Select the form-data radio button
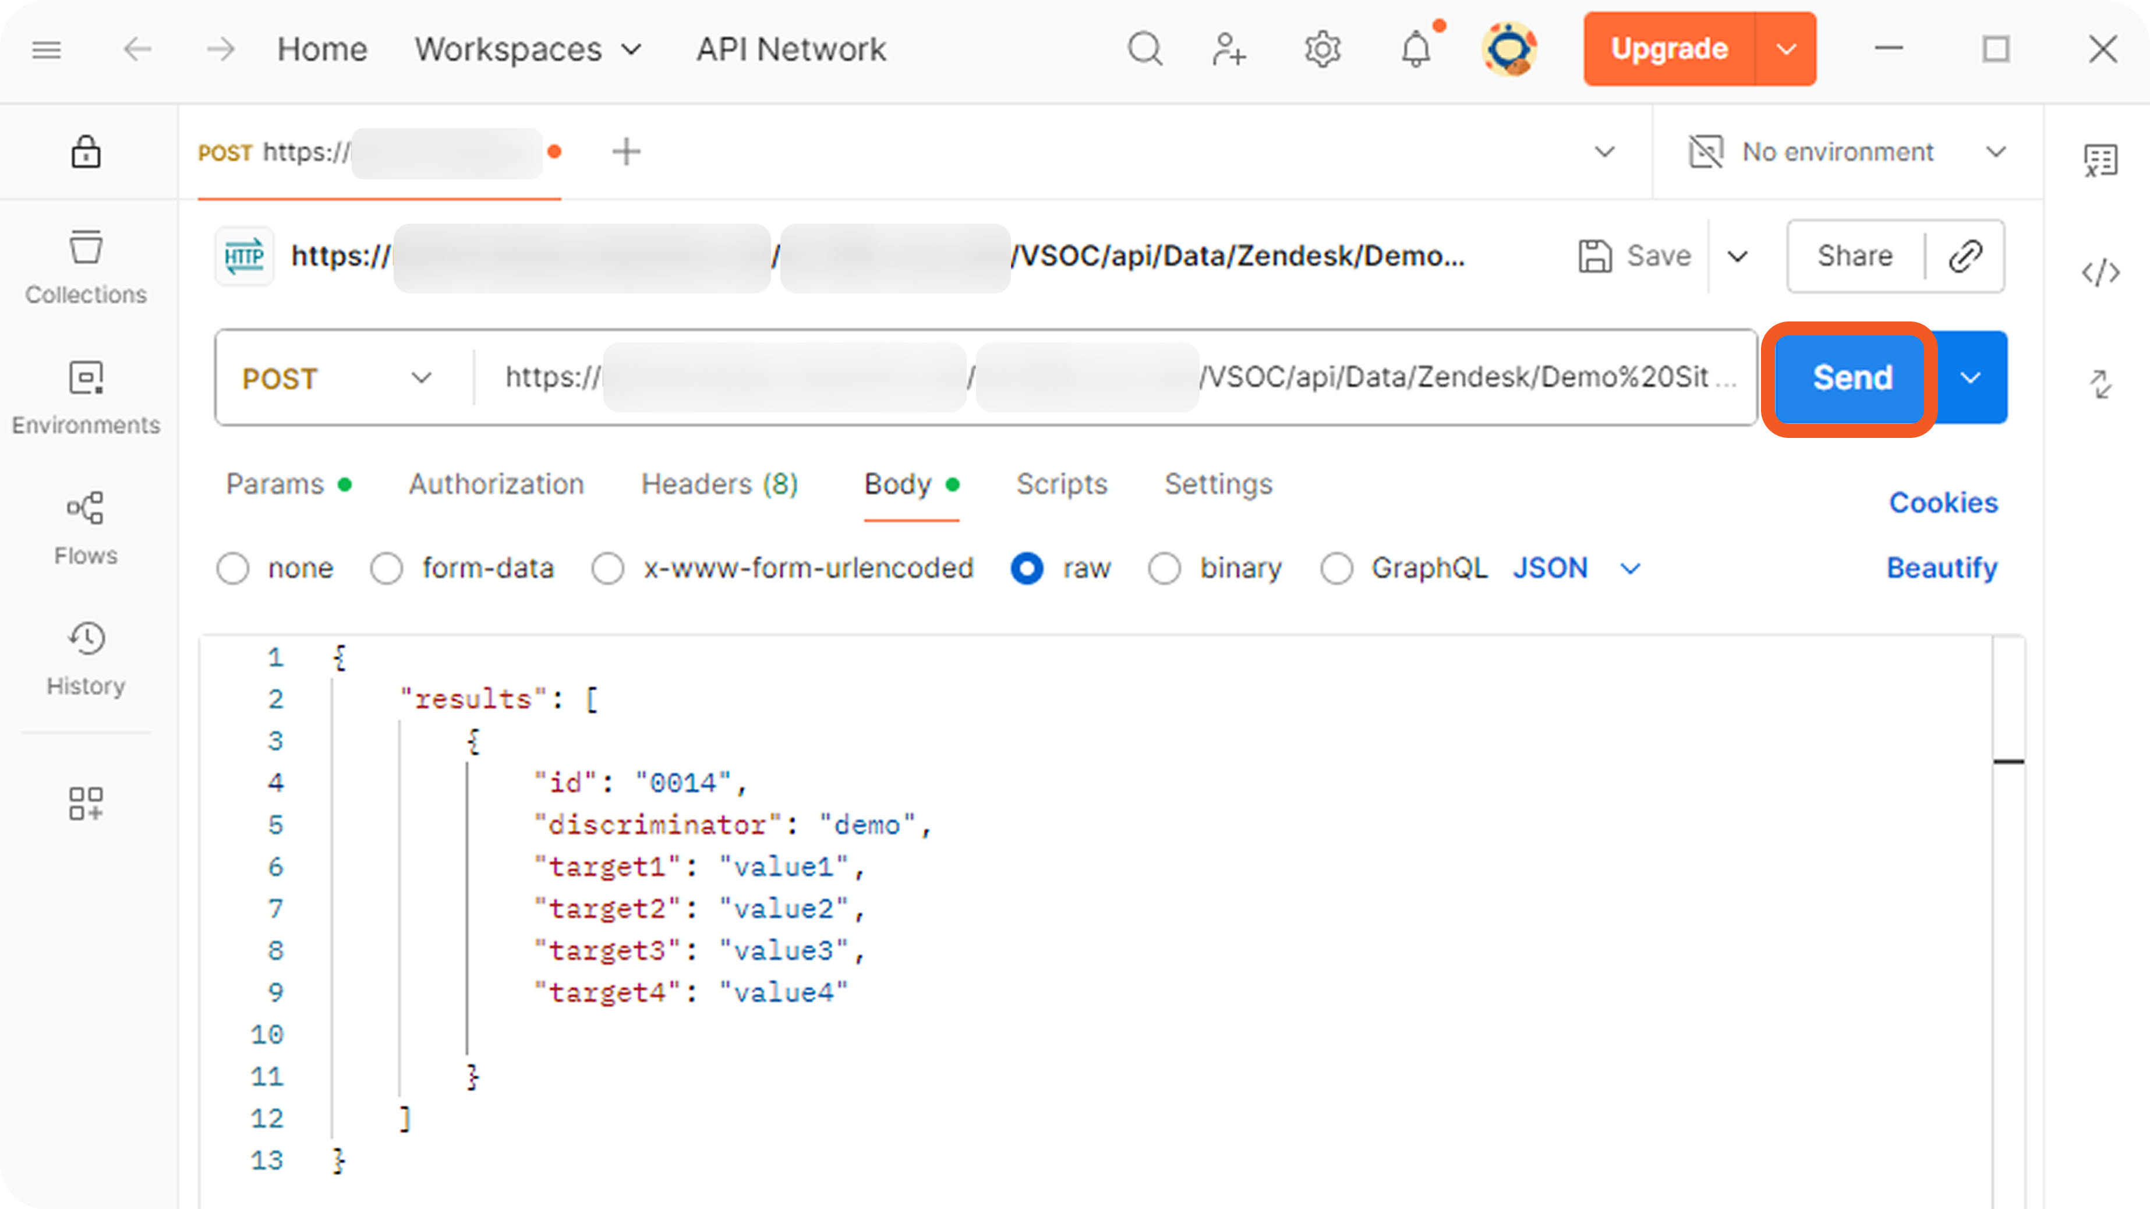 pos(387,568)
